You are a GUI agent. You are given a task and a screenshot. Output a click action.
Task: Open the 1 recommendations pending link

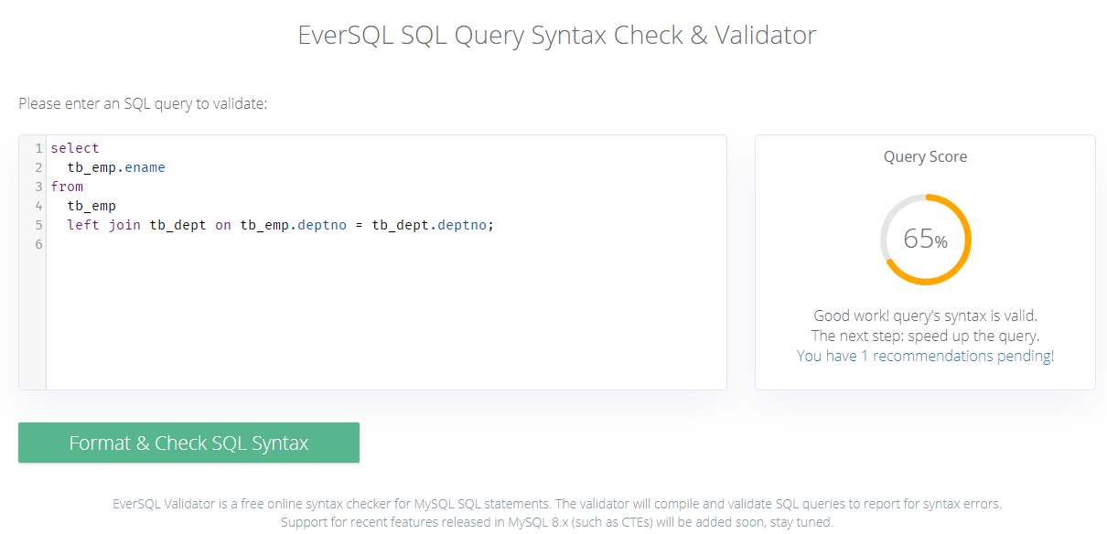pyautogui.click(x=925, y=356)
